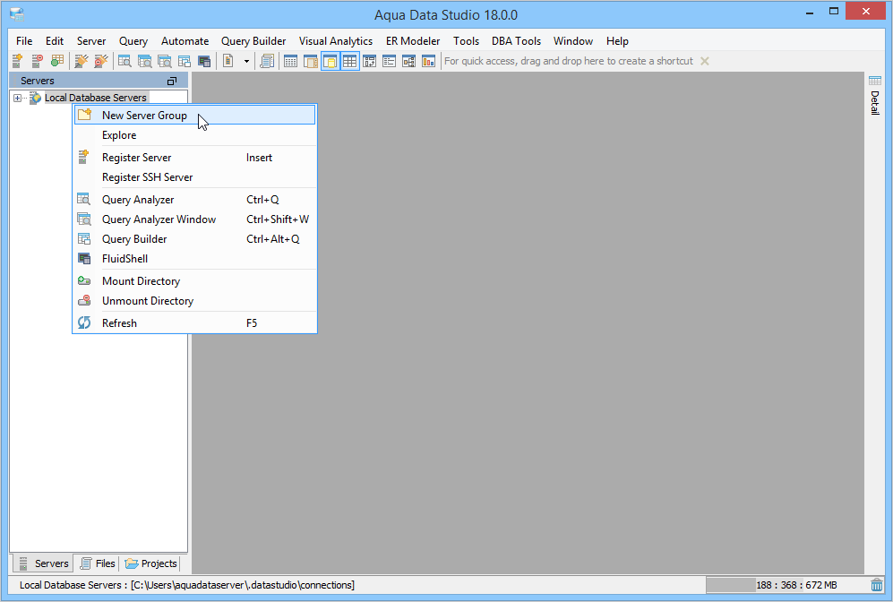The height and width of the screenshot is (602, 893).
Task: Click the status bar path text Local Database Servers
Action: [x=187, y=585]
